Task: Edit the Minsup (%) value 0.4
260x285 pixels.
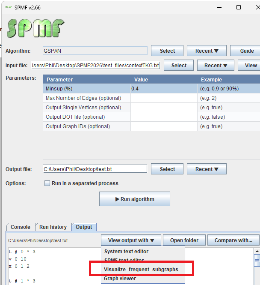Action: click(x=164, y=89)
